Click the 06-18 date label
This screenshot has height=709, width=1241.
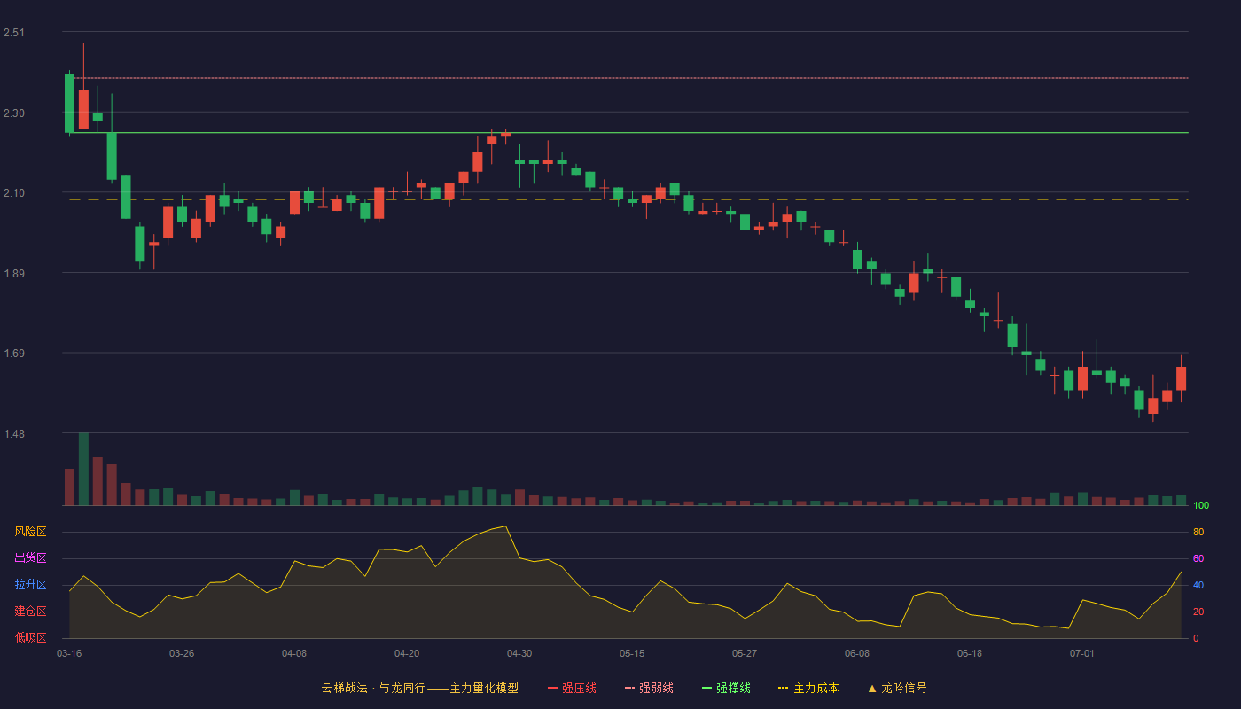point(970,653)
